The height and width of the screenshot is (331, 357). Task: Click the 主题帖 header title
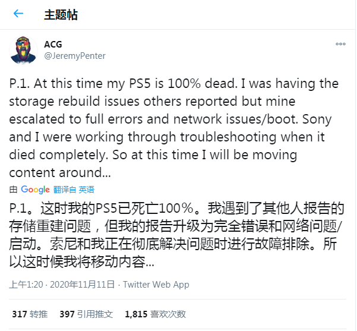coord(61,14)
